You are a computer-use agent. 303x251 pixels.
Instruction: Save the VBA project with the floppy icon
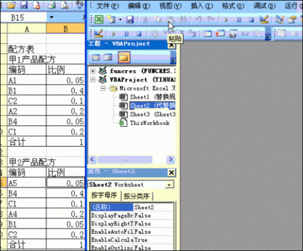pyautogui.click(x=130, y=19)
